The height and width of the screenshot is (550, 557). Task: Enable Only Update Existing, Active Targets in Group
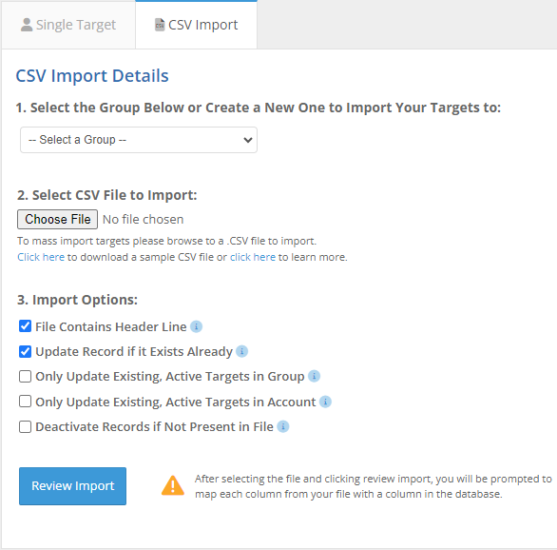[x=25, y=376]
